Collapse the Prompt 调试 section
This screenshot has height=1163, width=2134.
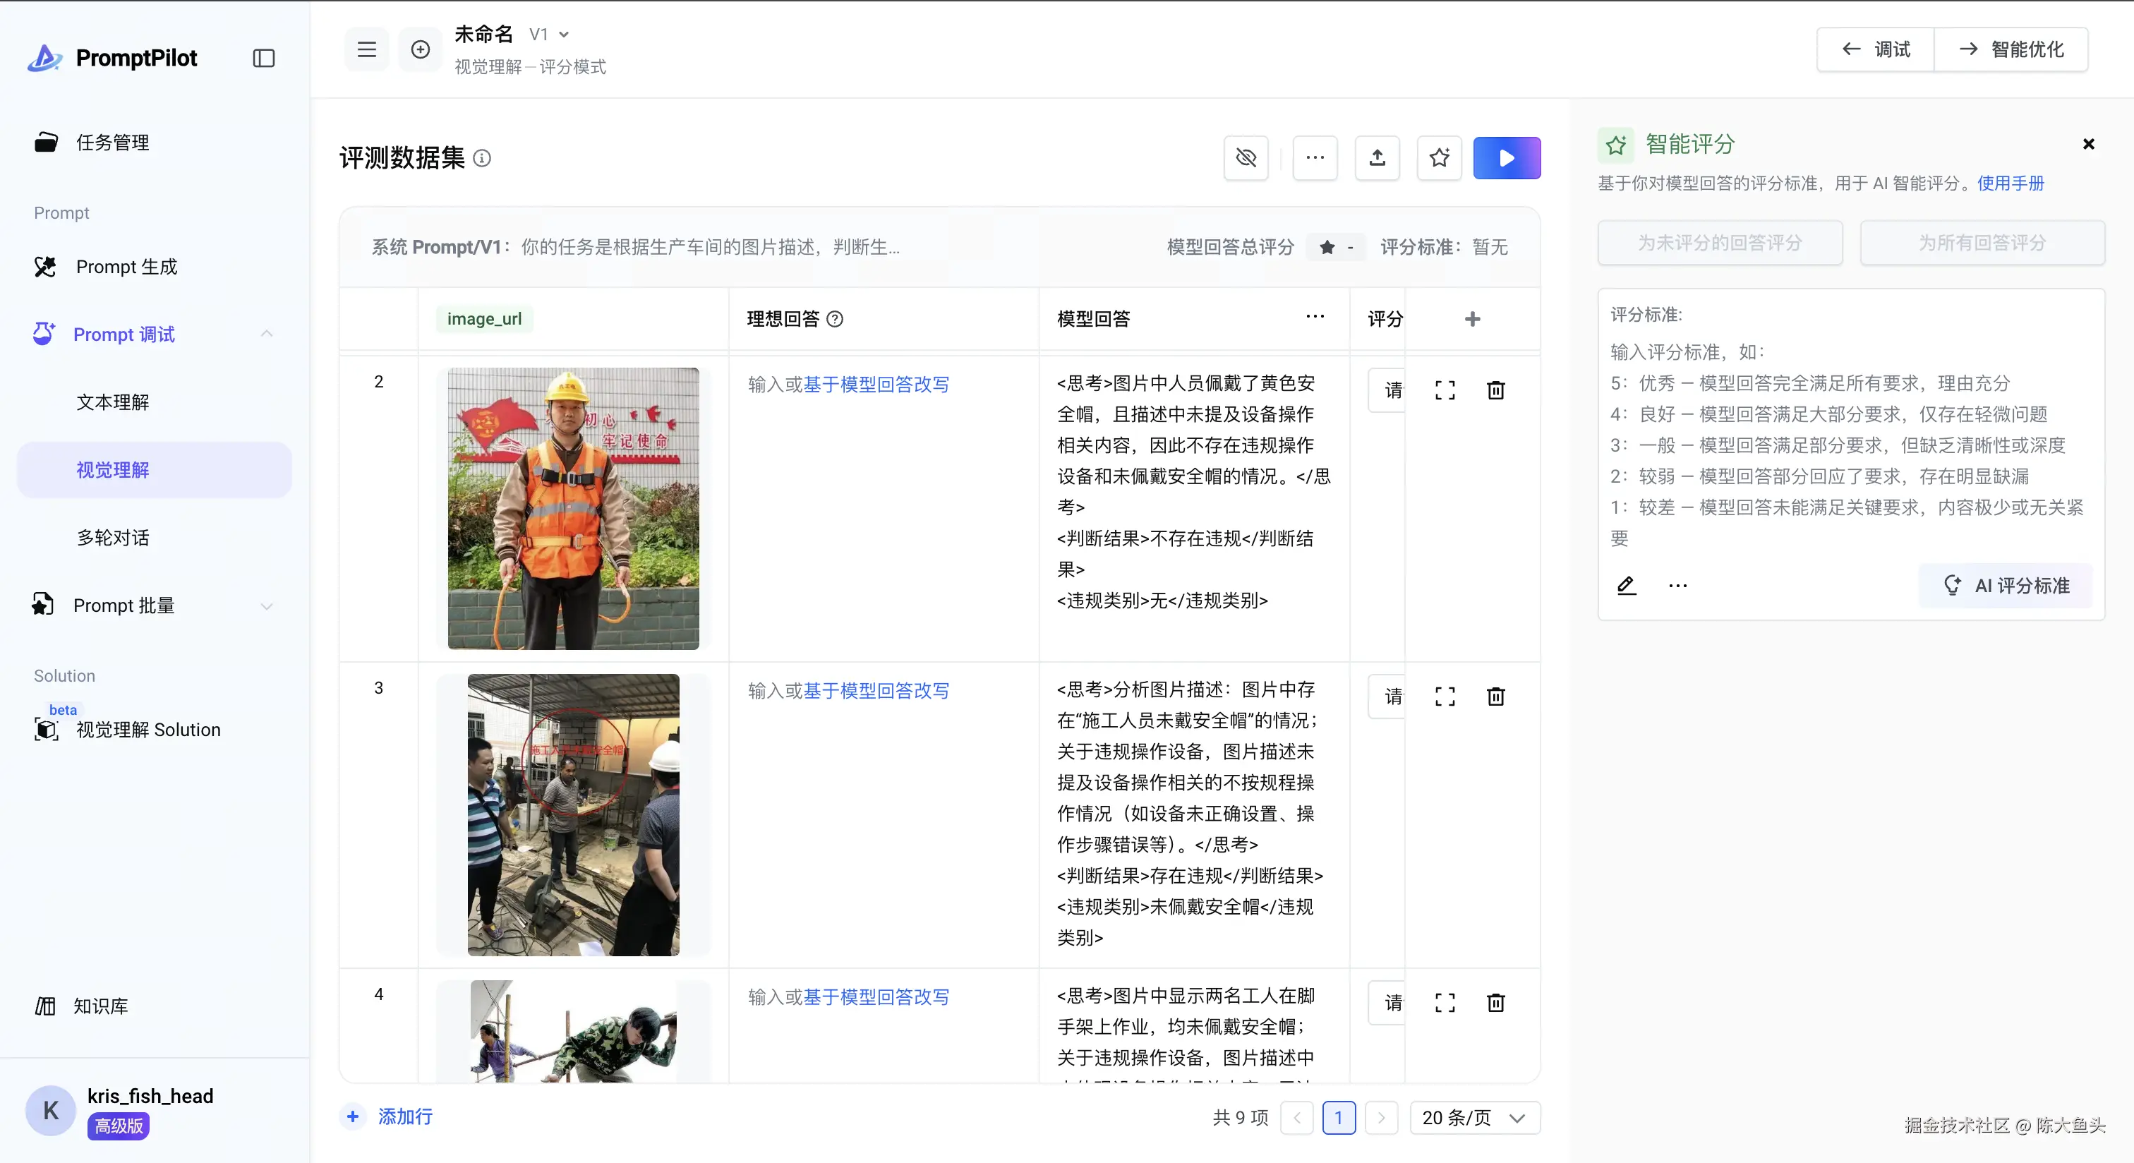click(266, 334)
